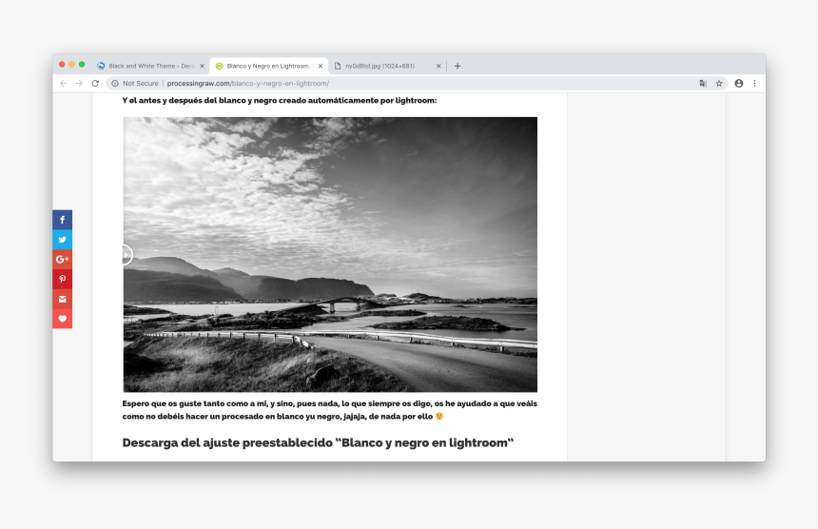Click the black and white landscape photo

point(330,255)
